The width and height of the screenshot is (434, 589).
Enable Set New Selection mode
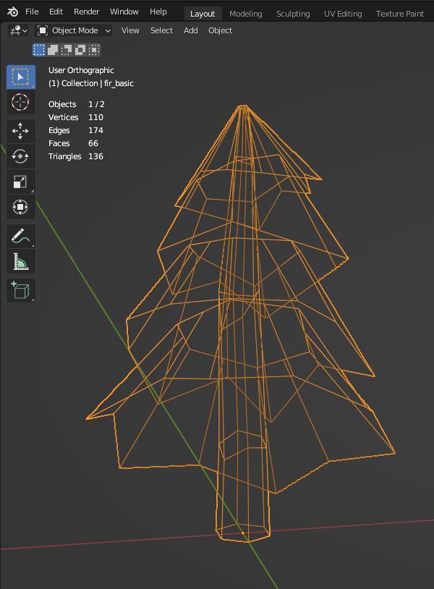point(39,50)
